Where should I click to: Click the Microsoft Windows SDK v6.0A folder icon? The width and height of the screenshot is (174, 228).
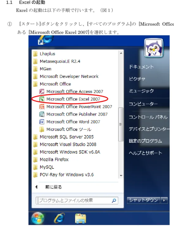35,152
